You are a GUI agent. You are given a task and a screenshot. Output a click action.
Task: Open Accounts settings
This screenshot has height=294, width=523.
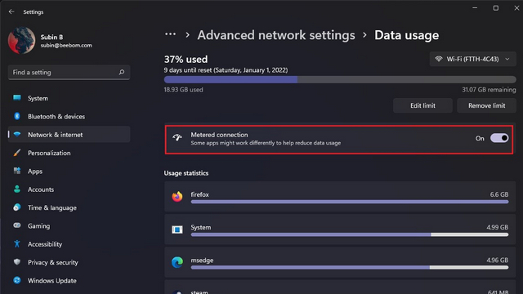pyautogui.click(x=69, y=189)
